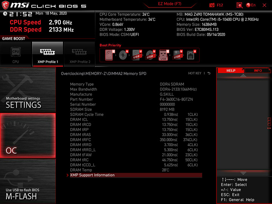Select the USB hard disk boot icon
This screenshot has height=204, width=272.
click(137, 55)
